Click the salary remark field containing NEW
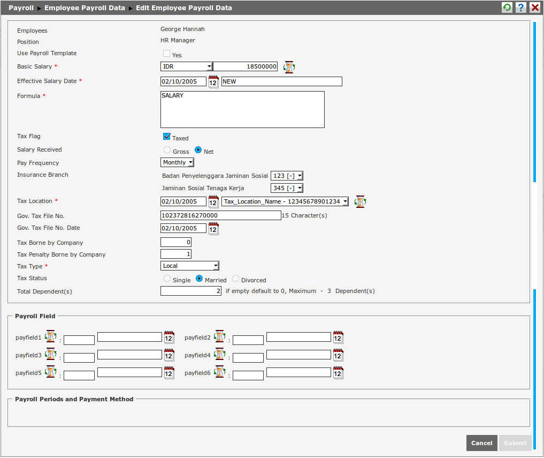The image size is (544, 458). pos(282,81)
